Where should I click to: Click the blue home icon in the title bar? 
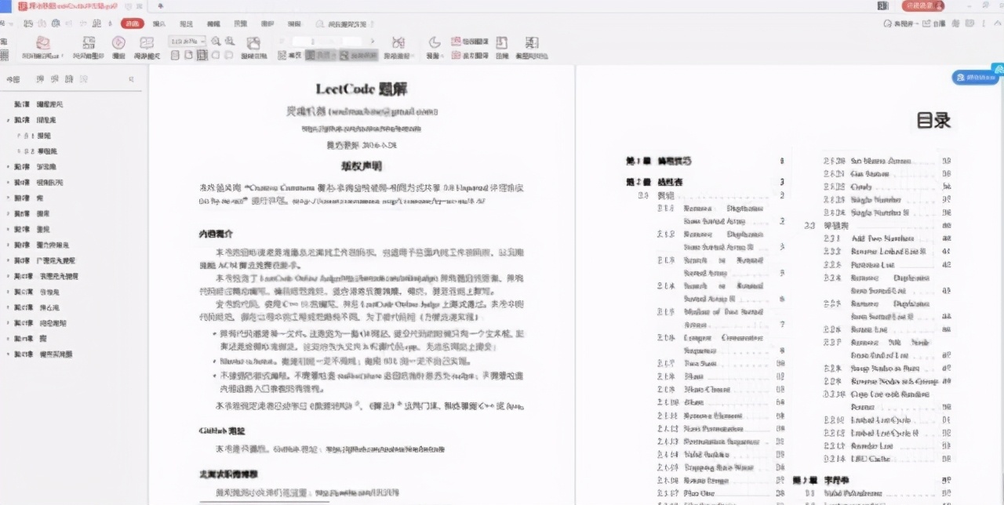coord(5,5)
